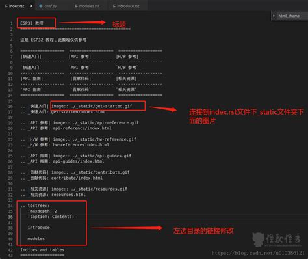Click the 'Indices and tables' heading line
Screen dimensions: 308x259
(x=42, y=250)
